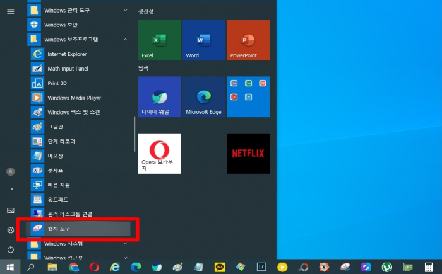Click the app list scrollbar
The width and height of the screenshot is (442, 274).
click(134, 134)
